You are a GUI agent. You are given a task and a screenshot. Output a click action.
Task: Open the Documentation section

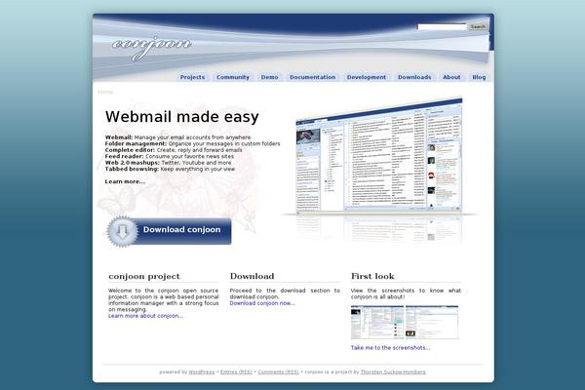coord(313,77)
